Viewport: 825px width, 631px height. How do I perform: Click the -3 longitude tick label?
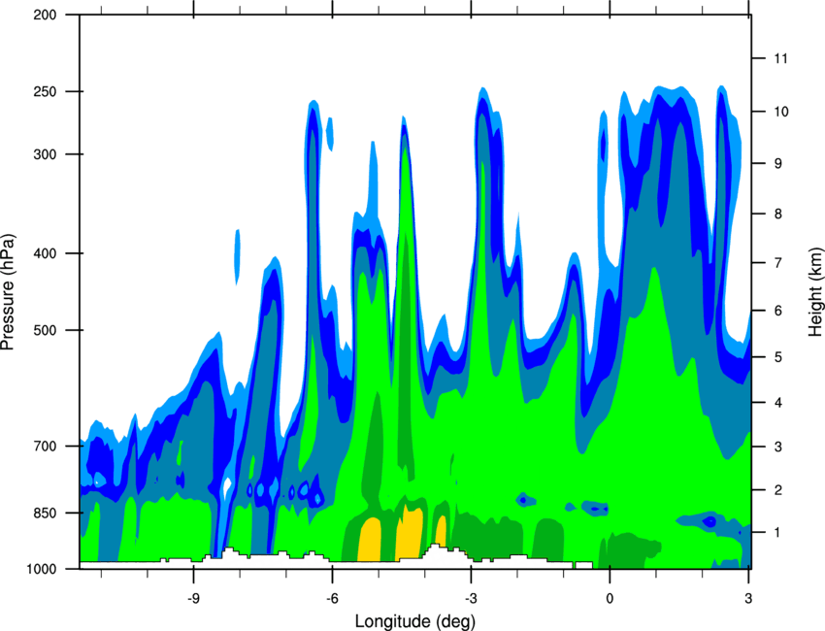471,599
